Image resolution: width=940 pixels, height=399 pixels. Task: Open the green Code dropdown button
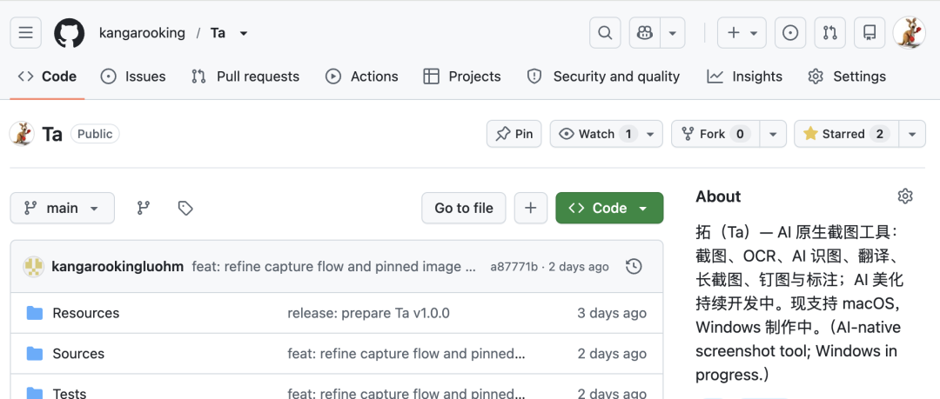pyautogui.click(x=609, y=208)
